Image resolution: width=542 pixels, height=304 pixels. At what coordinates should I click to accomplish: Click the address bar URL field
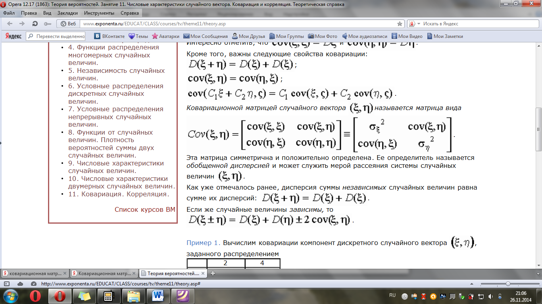tap(238, 24)
